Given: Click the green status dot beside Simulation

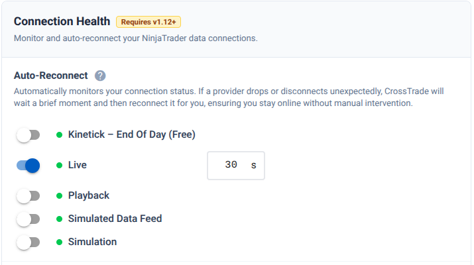Looking at the screenshot, I should pyautogui.click(x=59, y=242).
